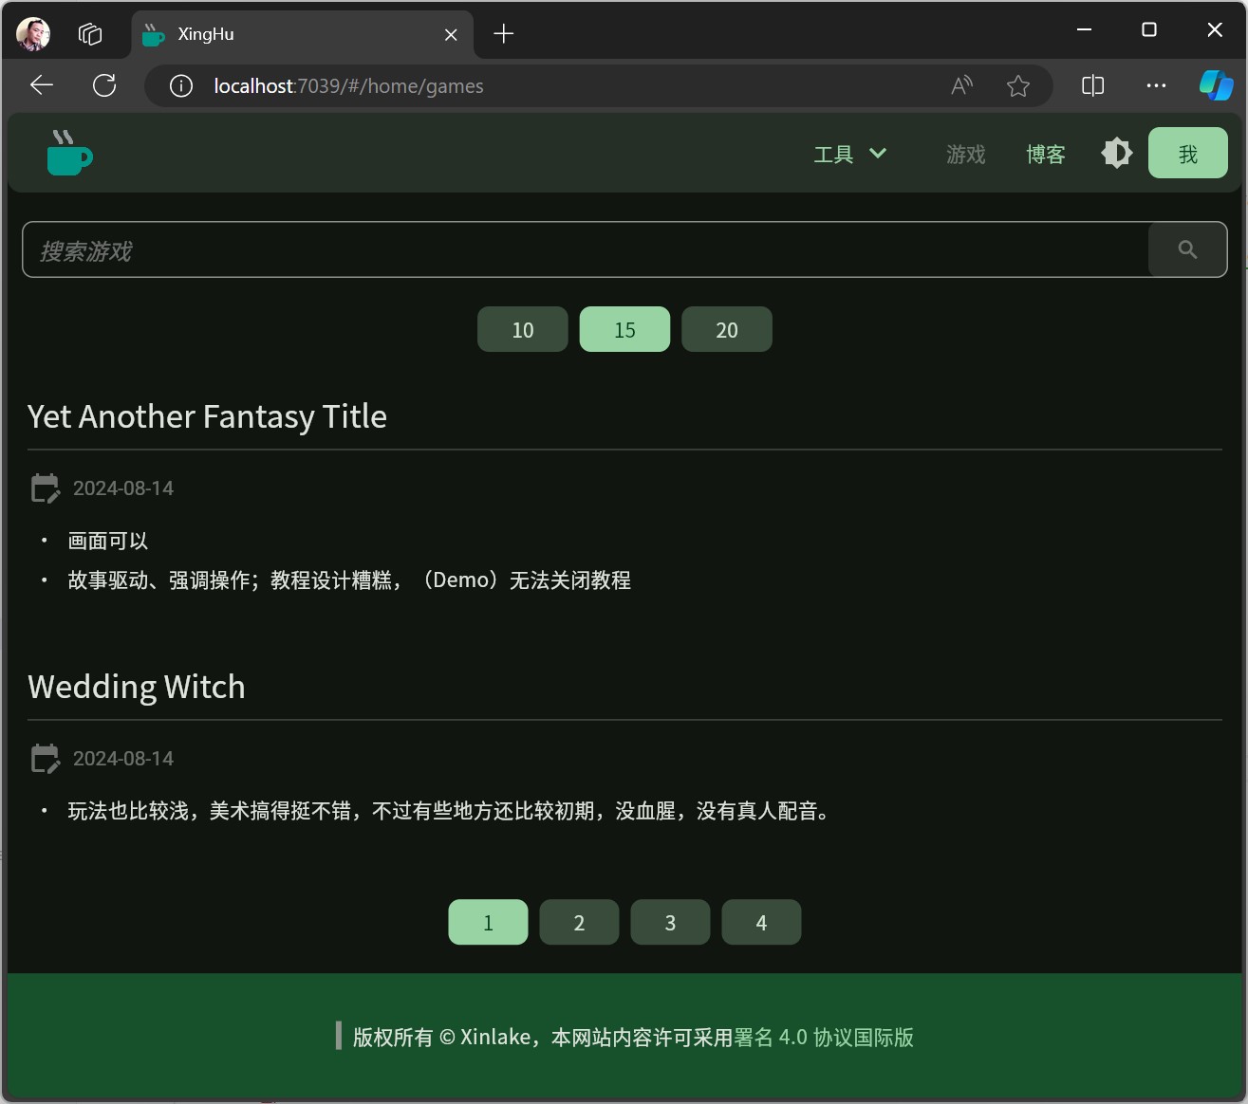The height and width of the screenshot is (1104, 1248).
Task: Activate the Read aloud icon
Action: (962, 86)
